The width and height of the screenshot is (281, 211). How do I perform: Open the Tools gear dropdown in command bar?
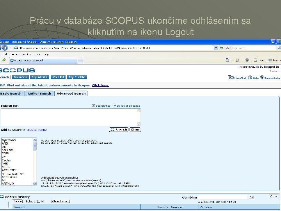coord(274,60)
